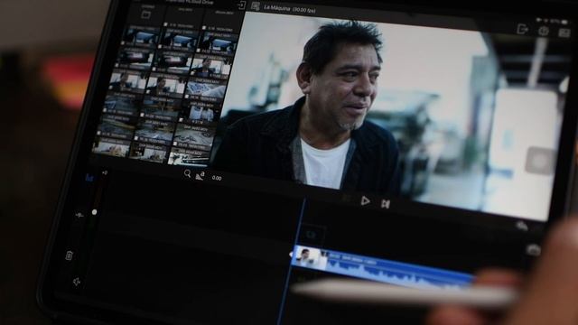Select the top-left clip thumbnail in the library
This screenshot has height=325, width=578.
click(x=142, y=36)
